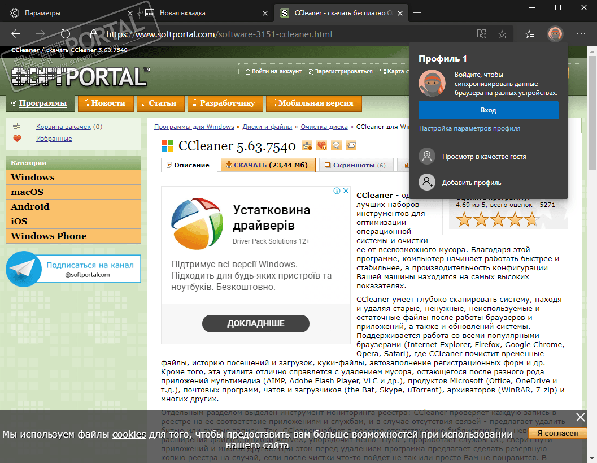The image size is (597, 463).
Task: Open Настройка параметров профиля link
Action: tap(469, 128)
